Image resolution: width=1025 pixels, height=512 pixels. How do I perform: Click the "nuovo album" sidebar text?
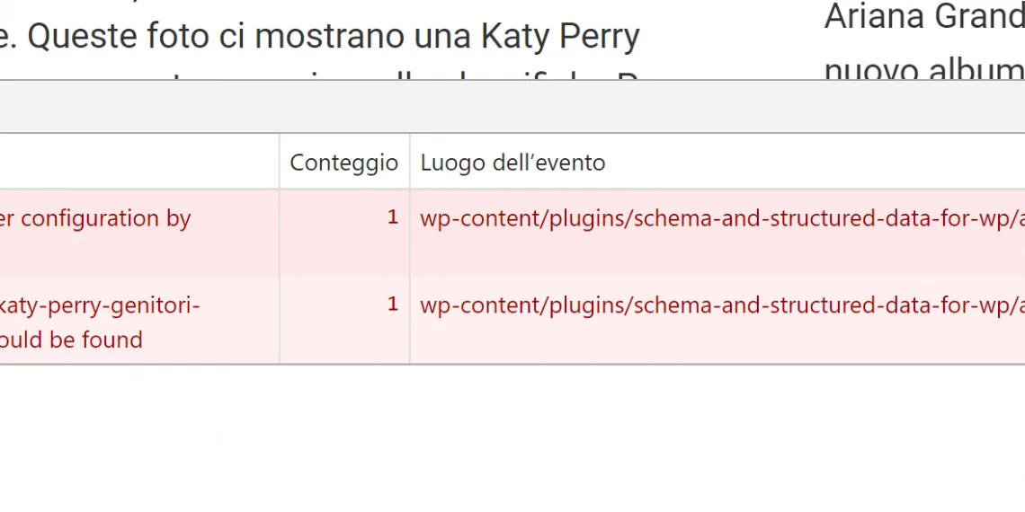click(x=923, y=68)
